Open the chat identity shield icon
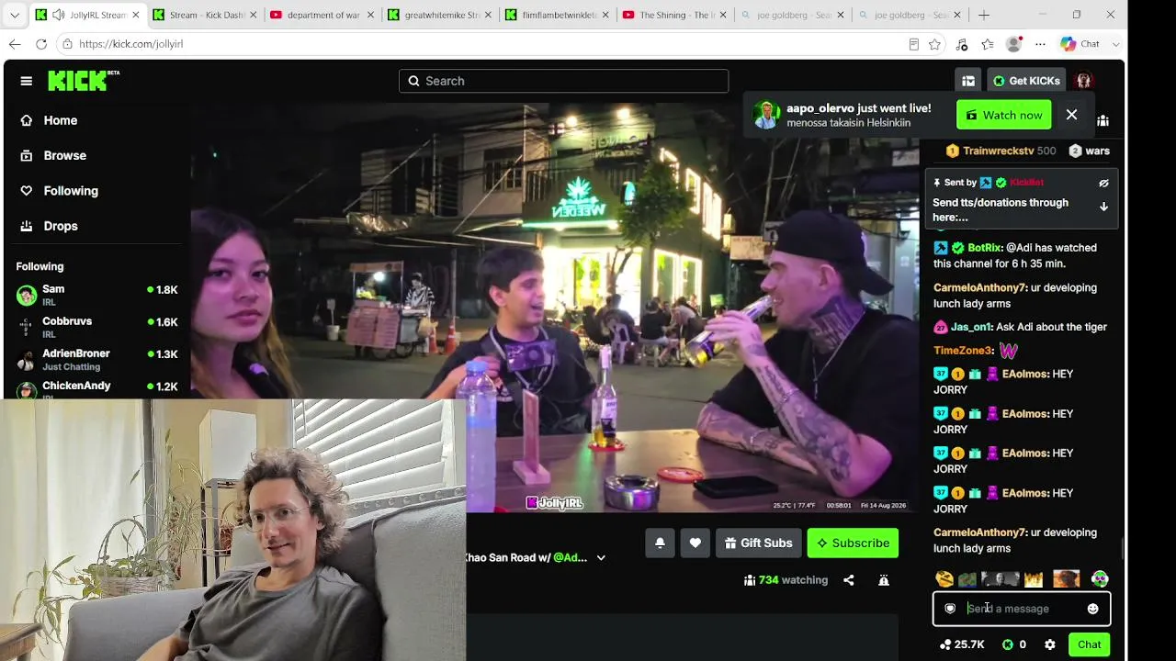Viewport: 1176px width, 661px height. click(x=950, y=609)
